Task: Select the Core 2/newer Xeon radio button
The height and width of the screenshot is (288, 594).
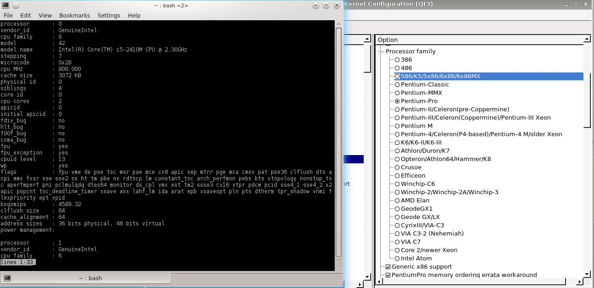Action: pos(397,250)
